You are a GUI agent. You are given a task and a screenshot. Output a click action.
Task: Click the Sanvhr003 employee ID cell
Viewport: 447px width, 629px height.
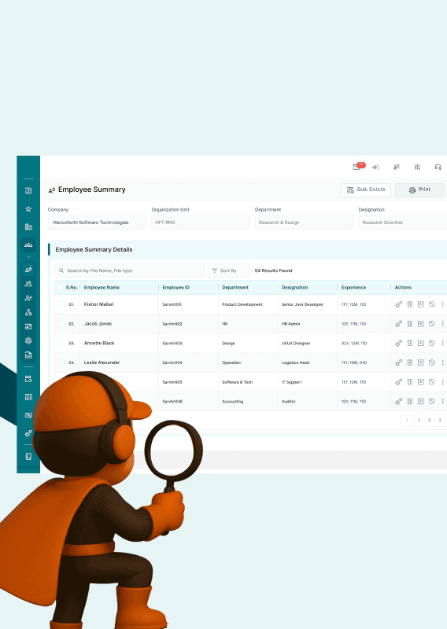(172, 344)
